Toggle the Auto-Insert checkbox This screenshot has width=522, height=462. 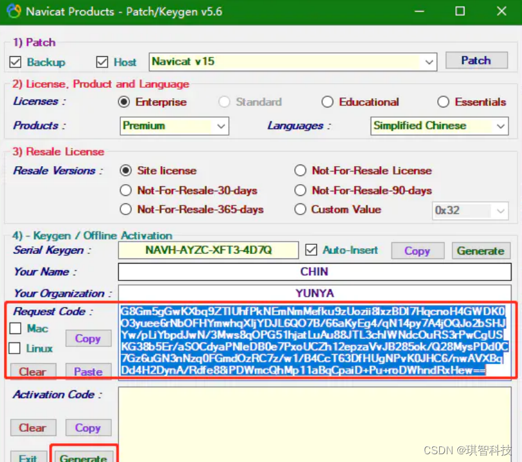[x=311, y=250]
